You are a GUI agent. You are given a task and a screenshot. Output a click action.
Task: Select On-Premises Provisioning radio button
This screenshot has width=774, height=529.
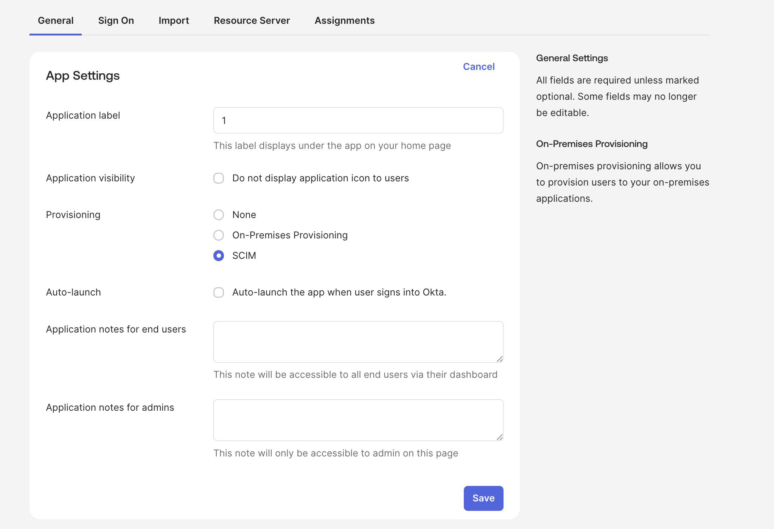click(219, 235)
